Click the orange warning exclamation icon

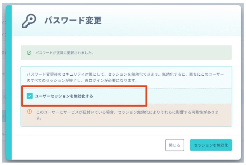pos(29,111)
